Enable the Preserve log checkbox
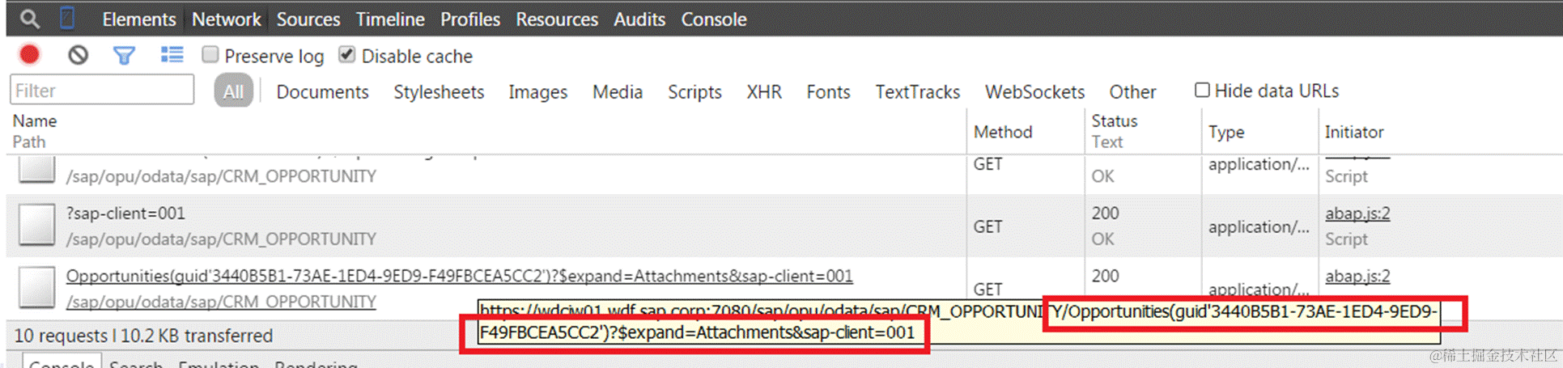 pyautogui.click(x=210, y=54)
